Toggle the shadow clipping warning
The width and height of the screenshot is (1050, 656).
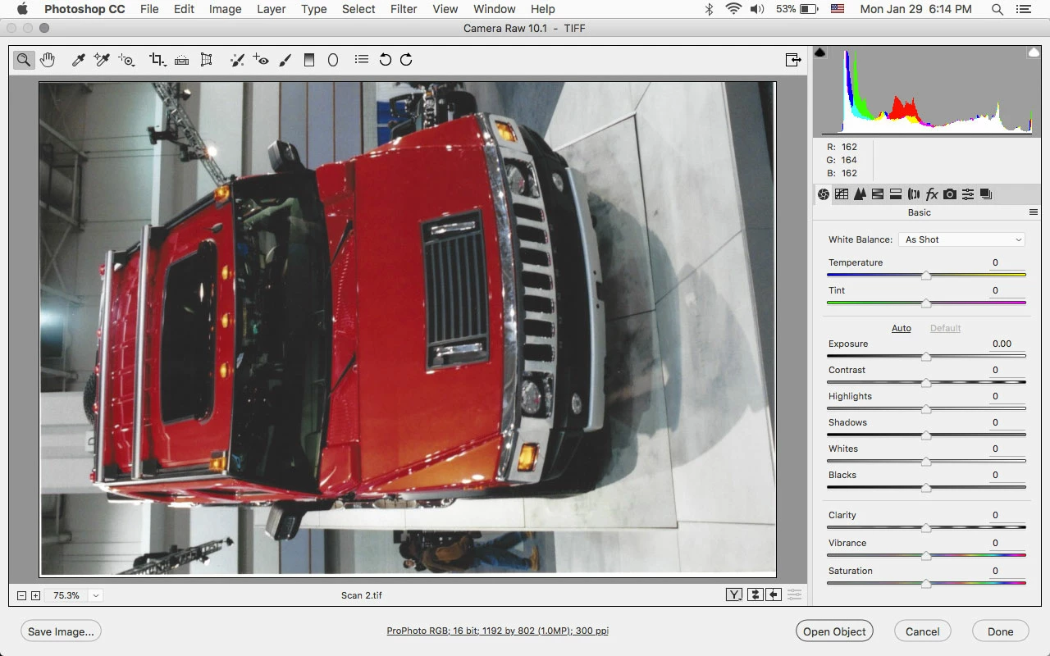tap(820, 52)
